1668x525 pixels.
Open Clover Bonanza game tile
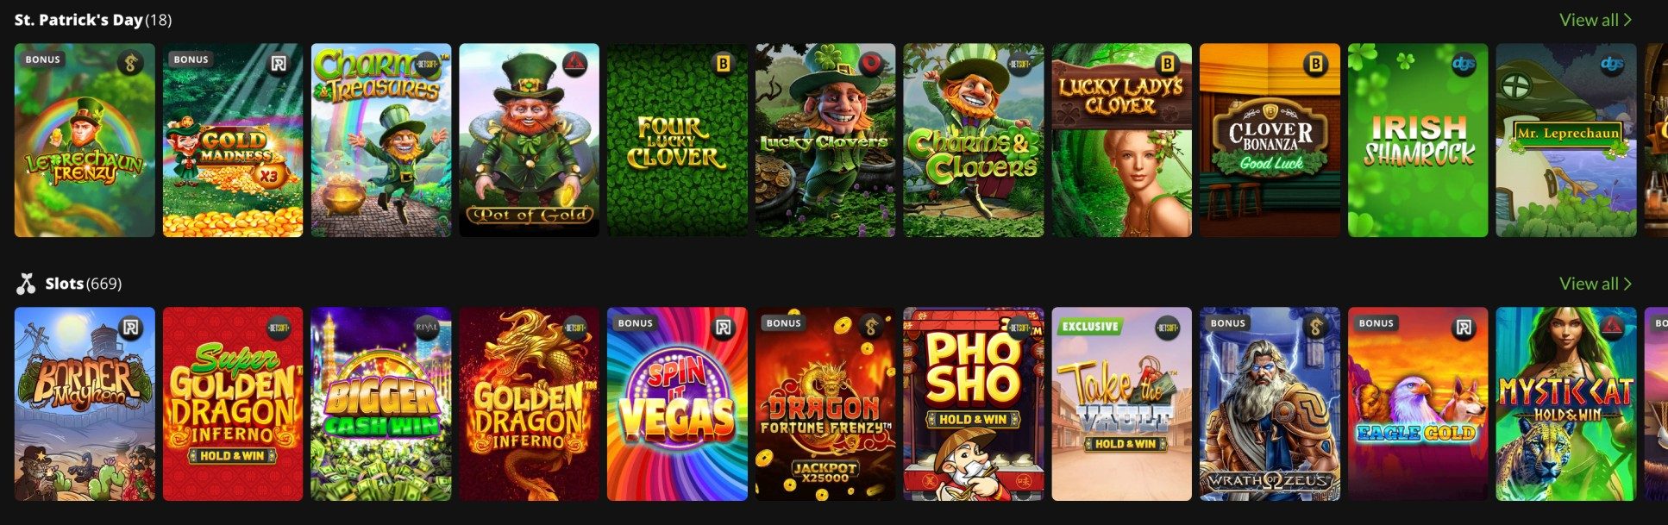(1270, 141)
